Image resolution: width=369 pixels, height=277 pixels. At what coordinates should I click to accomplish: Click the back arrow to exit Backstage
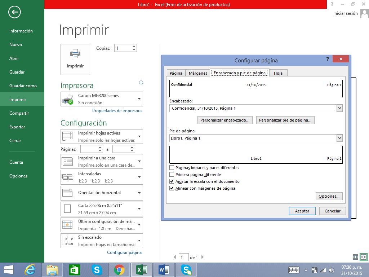15,12
